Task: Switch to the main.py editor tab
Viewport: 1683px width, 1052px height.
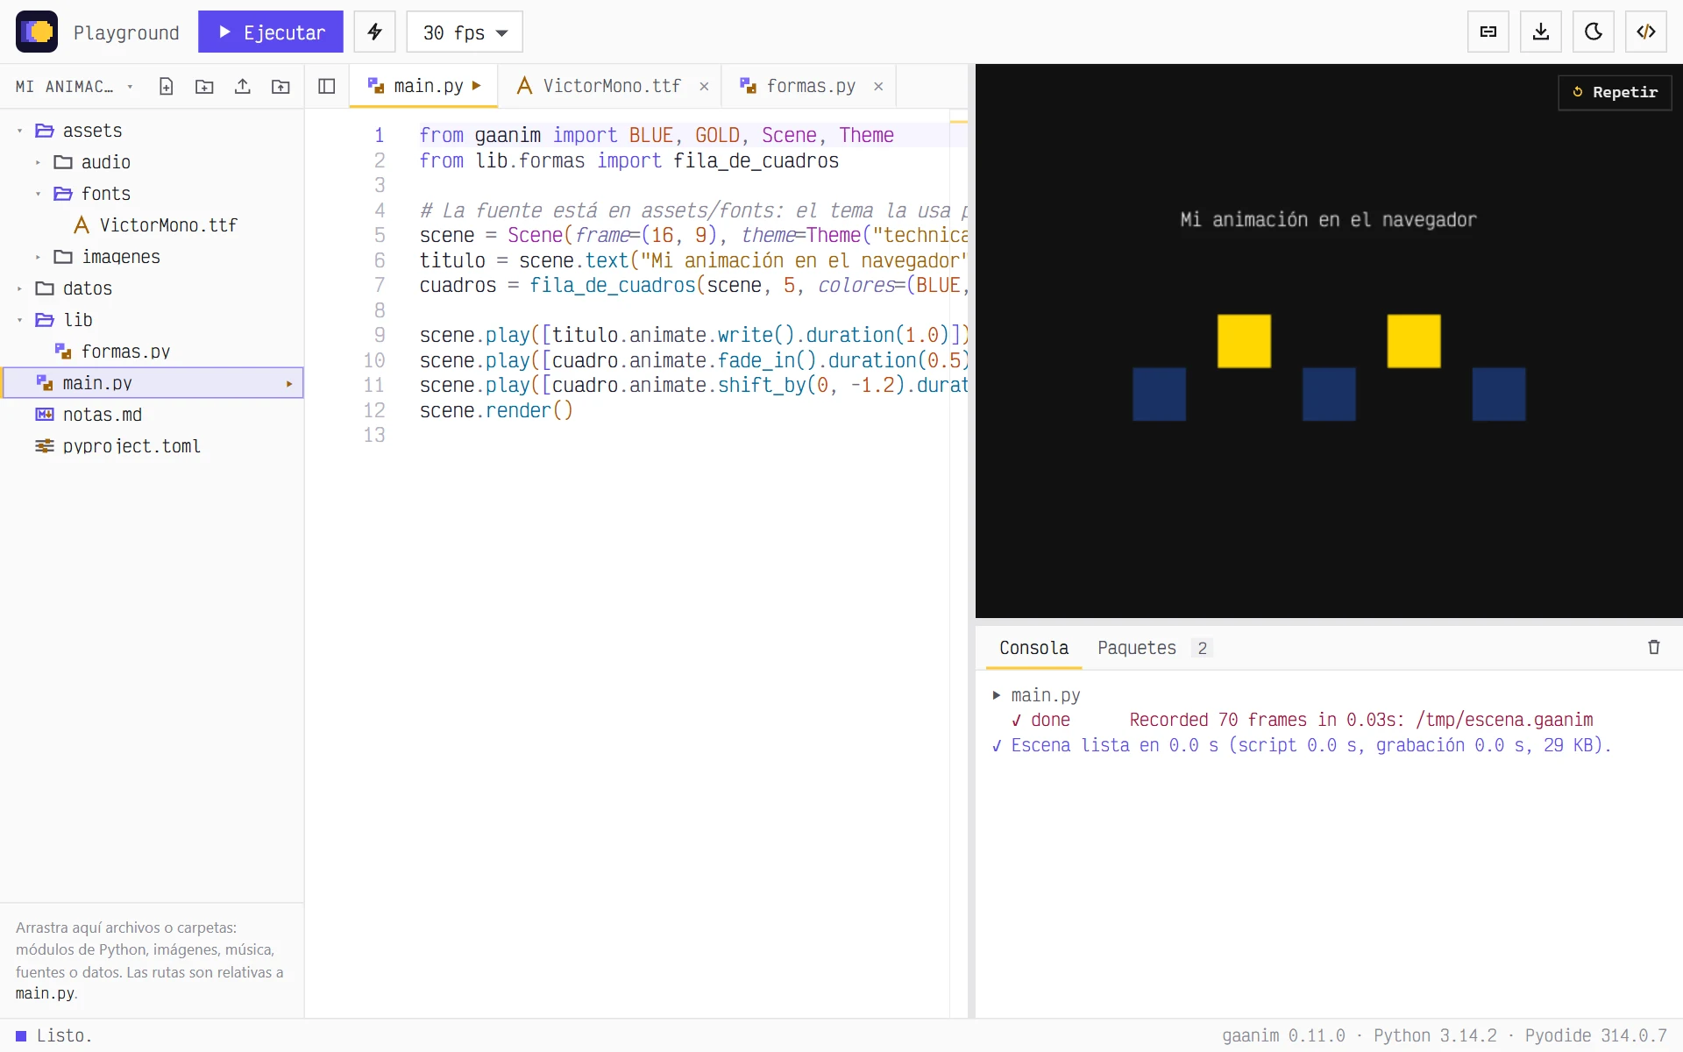Action: 424,86
